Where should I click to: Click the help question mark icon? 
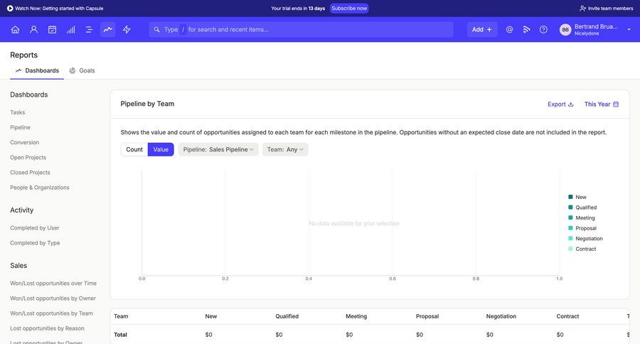pyautogui.click(x=543, y=30)
